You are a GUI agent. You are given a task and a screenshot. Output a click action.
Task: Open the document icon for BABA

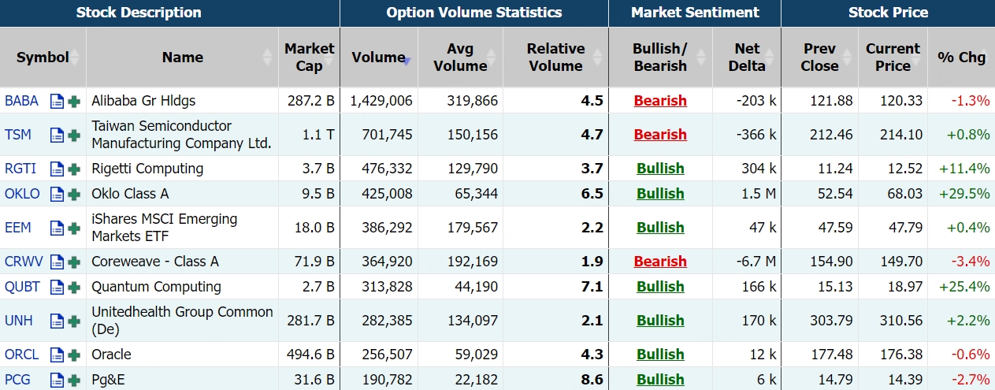click(57, 101)
